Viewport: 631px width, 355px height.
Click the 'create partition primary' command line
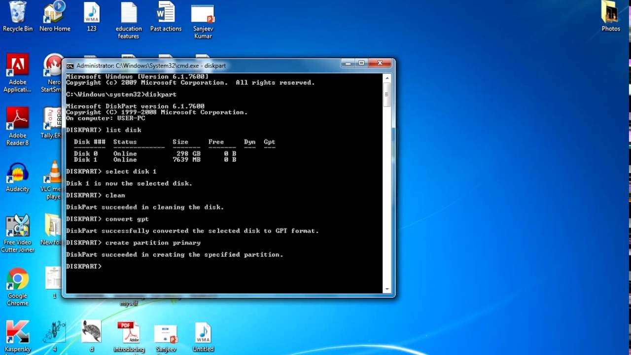(x=133, y=243)
